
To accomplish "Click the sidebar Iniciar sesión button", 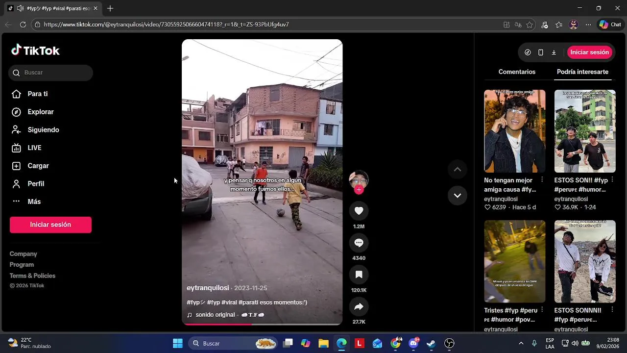I will pyautogui.click(x=50, y=225).
